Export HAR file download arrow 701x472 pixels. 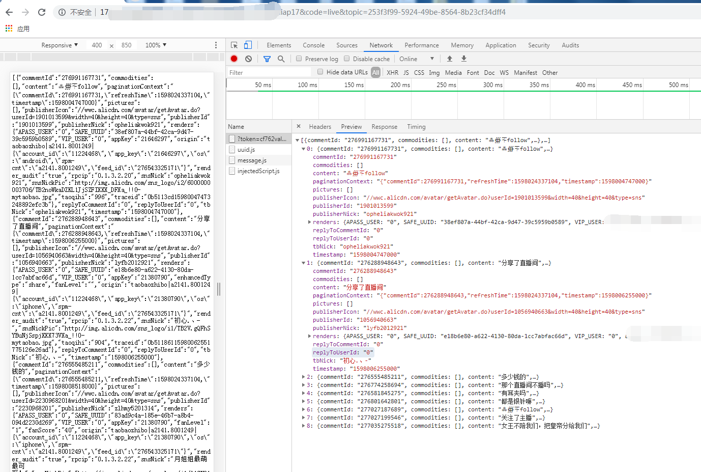[464, 59]
